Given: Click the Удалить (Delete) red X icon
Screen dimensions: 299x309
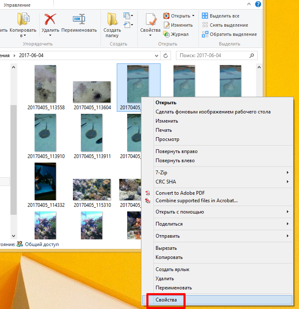Looking at the screenshot, I should 50,19.
